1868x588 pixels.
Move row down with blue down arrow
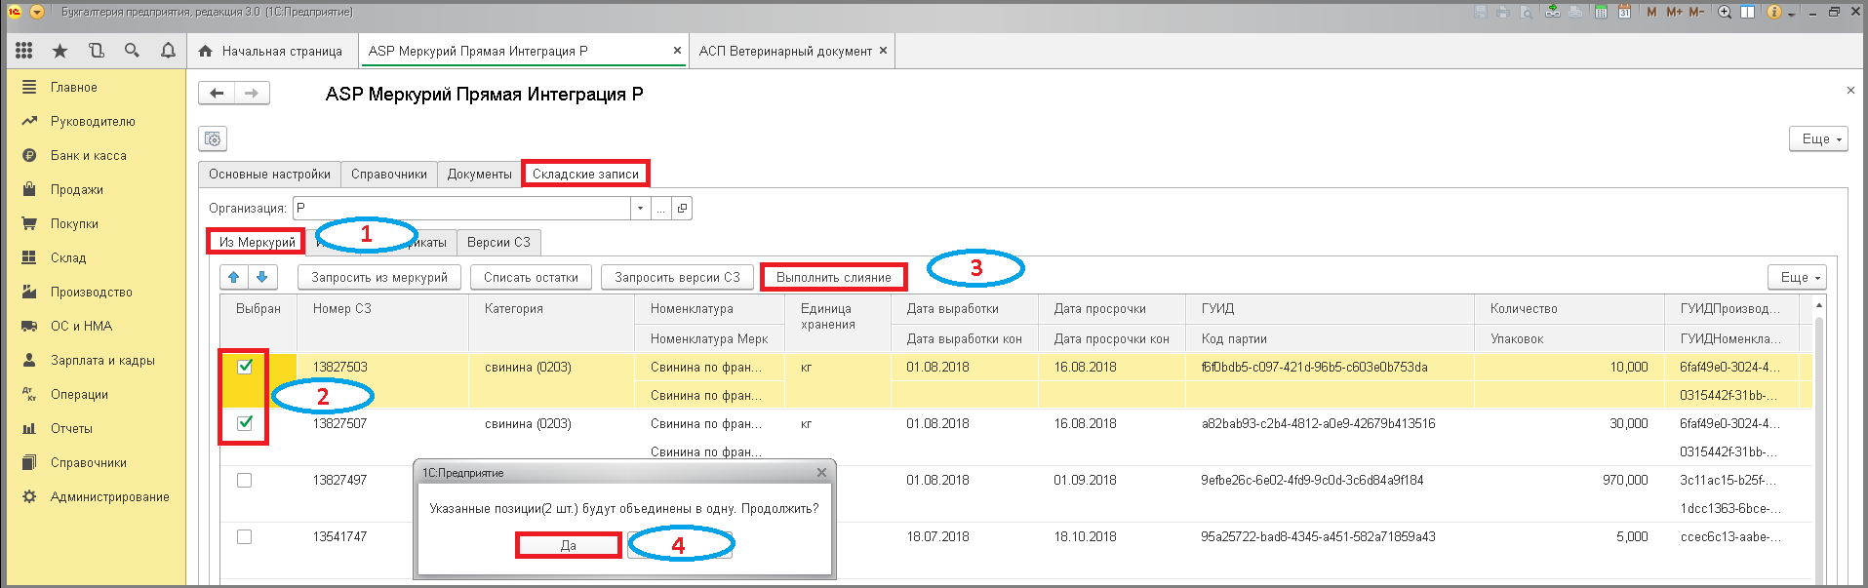tap(262, 277)
